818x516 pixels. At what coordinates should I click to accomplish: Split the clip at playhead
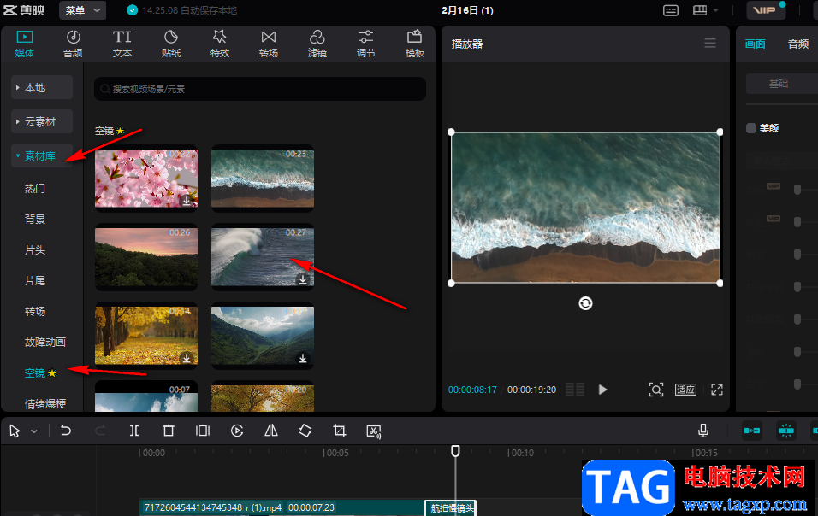pyautogui.click(x=134, y=431)
